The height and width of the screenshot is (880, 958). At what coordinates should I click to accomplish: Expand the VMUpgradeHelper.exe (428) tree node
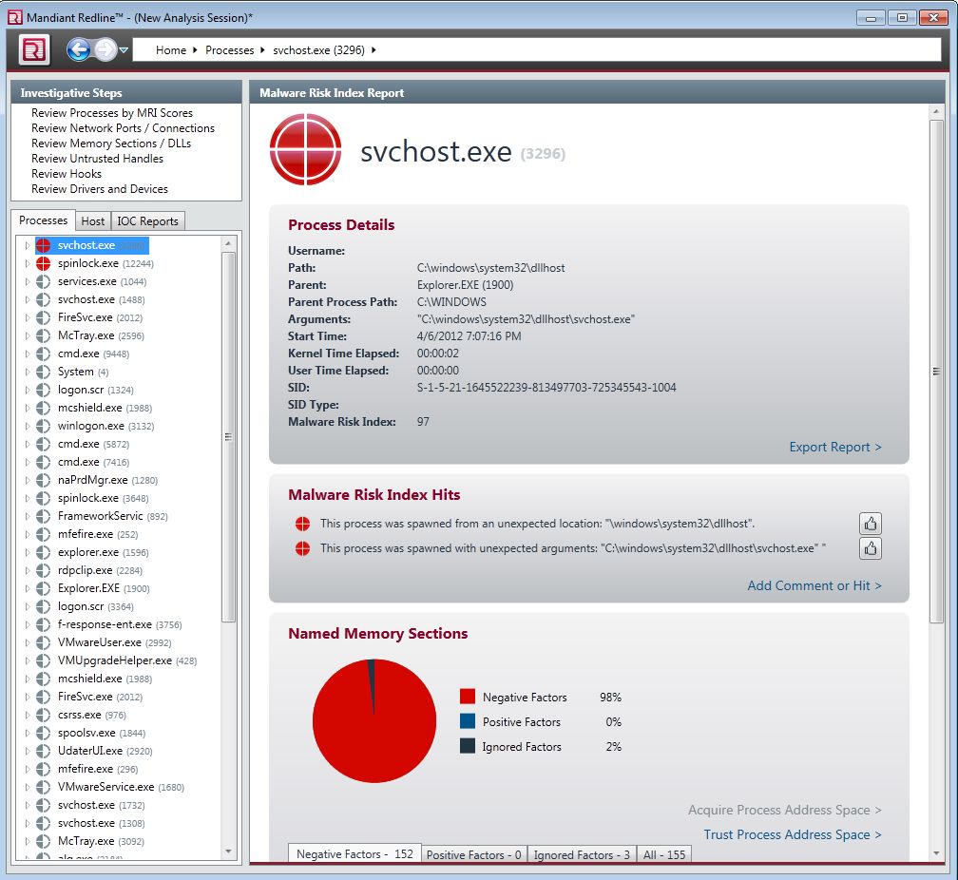27,660
